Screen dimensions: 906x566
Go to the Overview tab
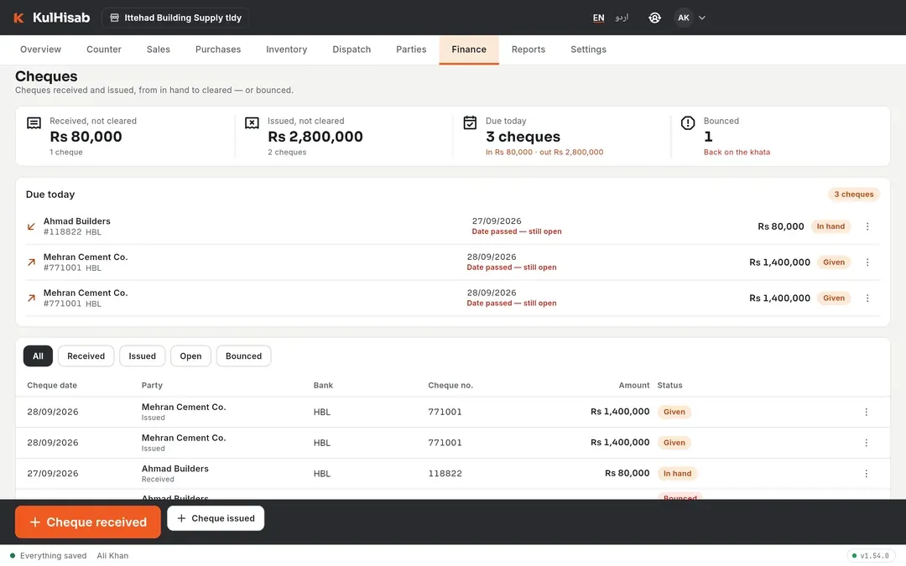[40, 49]
